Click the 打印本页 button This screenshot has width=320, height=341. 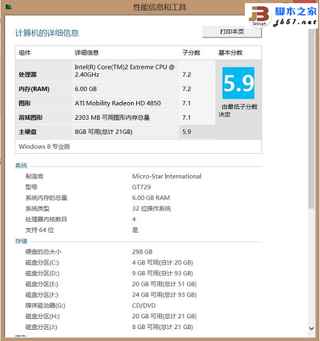coord(232,32)
